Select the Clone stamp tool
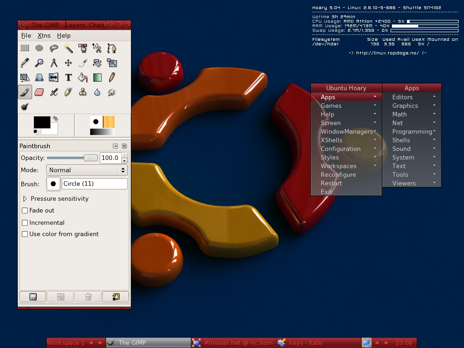 coord(83,92)
